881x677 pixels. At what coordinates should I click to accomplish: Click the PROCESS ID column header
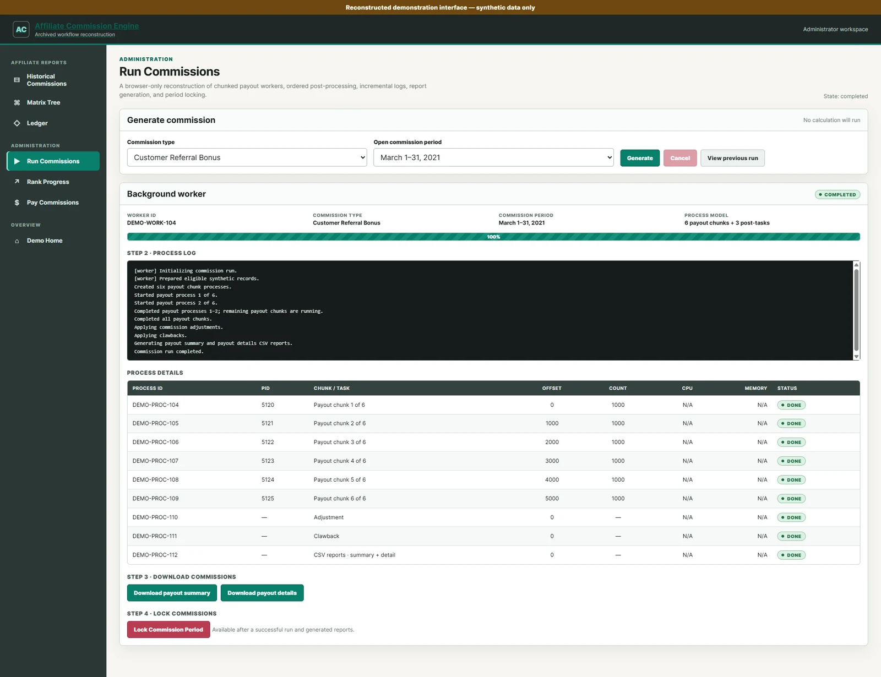click(148, 388)
